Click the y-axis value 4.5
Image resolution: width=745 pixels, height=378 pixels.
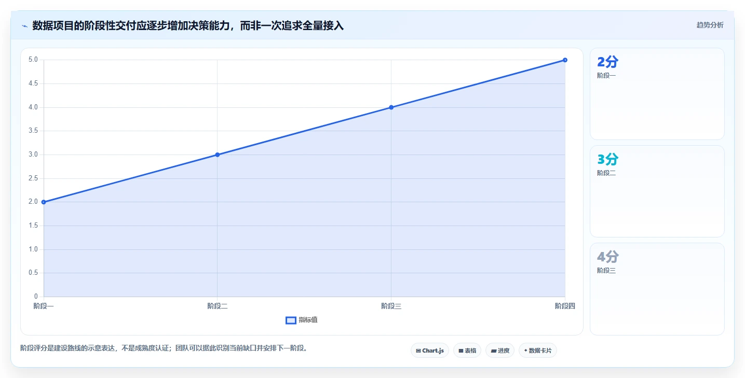[33, 83]
